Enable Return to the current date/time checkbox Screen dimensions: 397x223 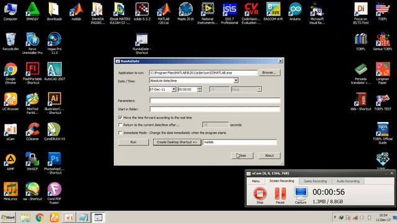tap(120, 125)
